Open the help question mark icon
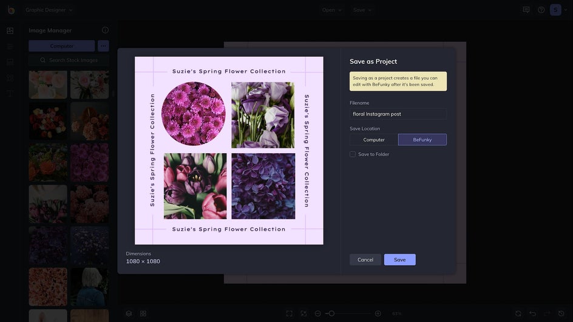 (541, 10)
